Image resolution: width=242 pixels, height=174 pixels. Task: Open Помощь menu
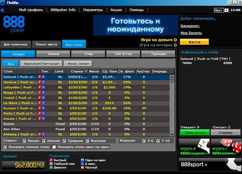pos(136,10)
